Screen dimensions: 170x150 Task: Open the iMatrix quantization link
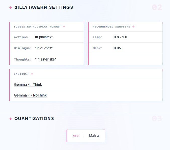pos(94,135)
